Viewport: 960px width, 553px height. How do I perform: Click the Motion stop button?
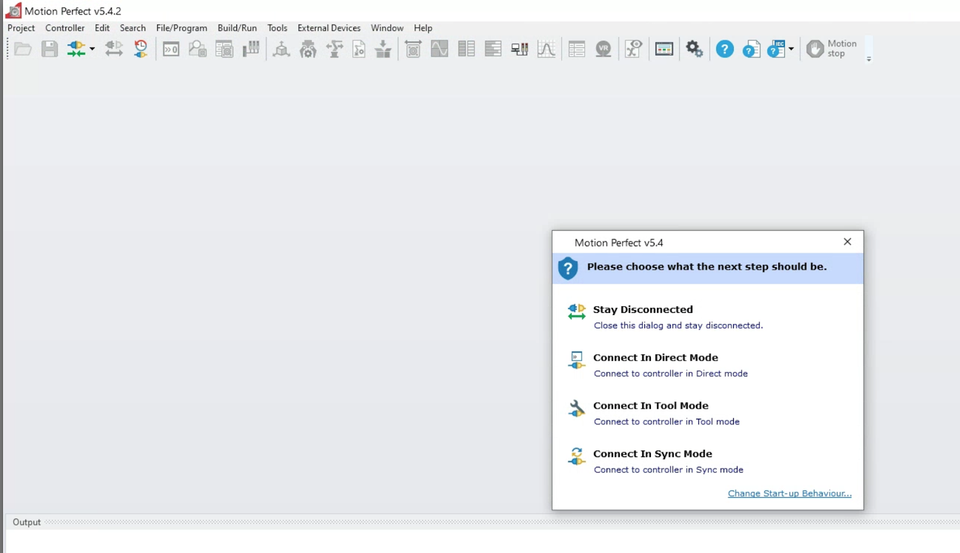(x=832, y=49)
